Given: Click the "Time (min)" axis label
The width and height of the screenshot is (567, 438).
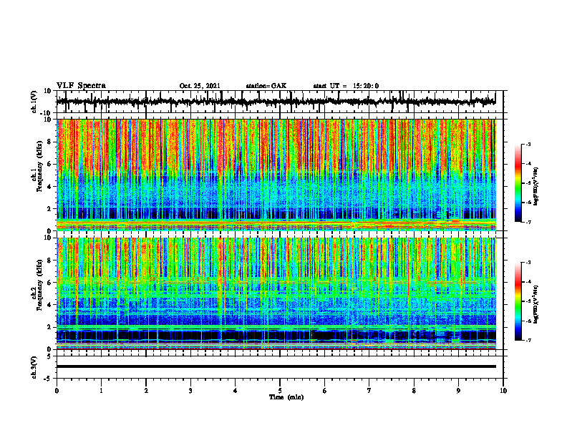Looking at the screenshot, I should [286, 397].
